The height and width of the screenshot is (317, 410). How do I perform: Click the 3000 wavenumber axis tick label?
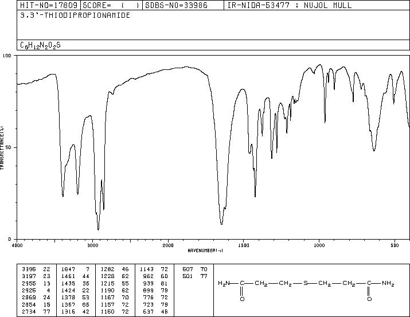point(92,245)
